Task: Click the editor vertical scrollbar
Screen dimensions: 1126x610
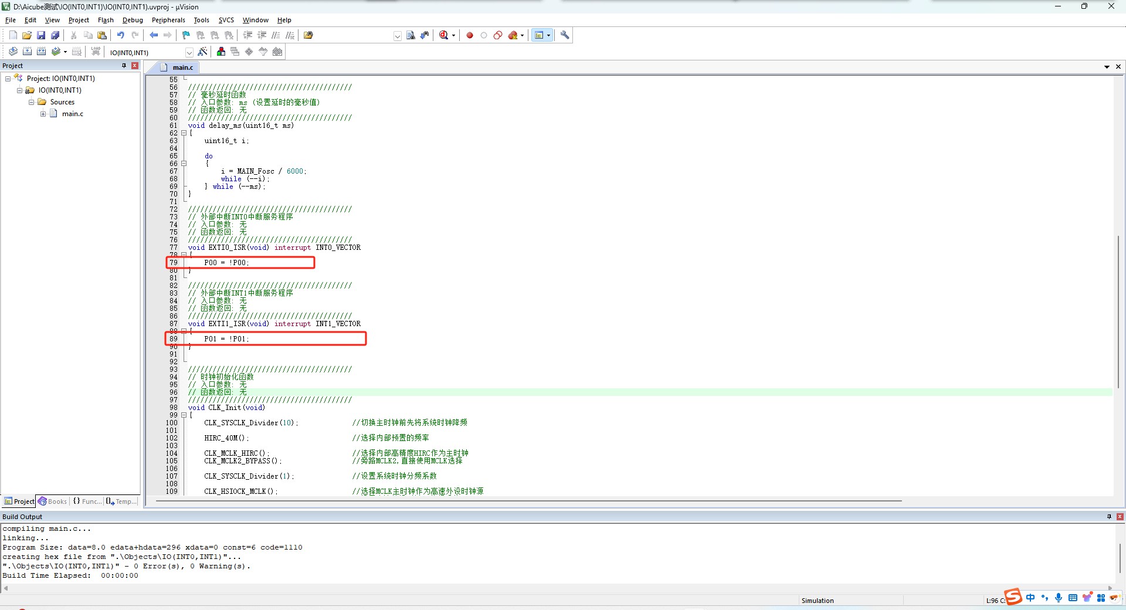Action: (1118, 311)
